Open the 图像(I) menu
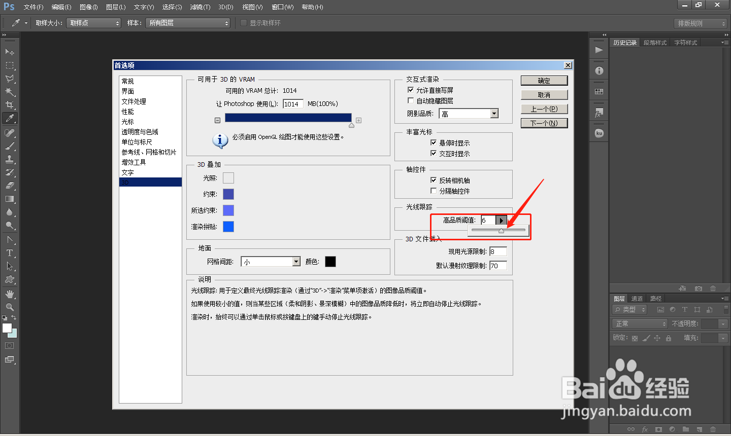Image resolution: width=731 pixels, height=436 pixels. click(88, 7)
